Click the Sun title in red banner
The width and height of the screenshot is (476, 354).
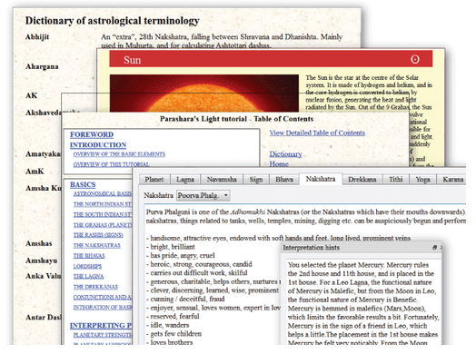tap(132, 60)
